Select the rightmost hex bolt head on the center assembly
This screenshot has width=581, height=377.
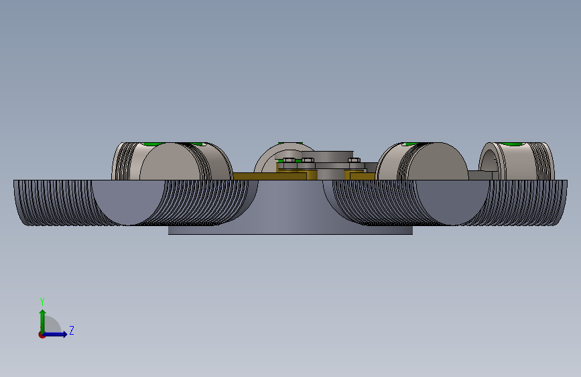coord(354,160)
